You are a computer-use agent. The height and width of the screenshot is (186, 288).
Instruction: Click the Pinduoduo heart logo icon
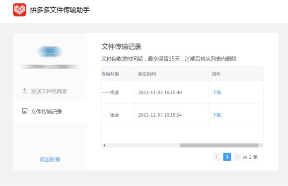click(x=19, y=10)
